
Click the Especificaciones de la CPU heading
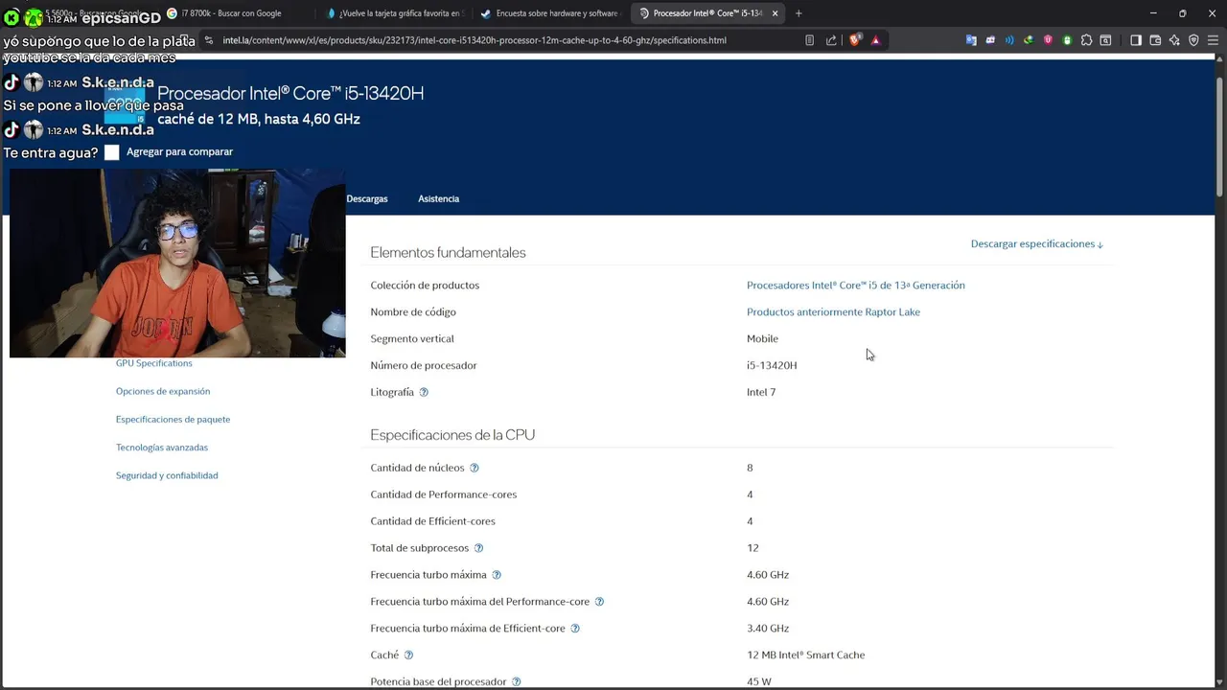point(452,435)
